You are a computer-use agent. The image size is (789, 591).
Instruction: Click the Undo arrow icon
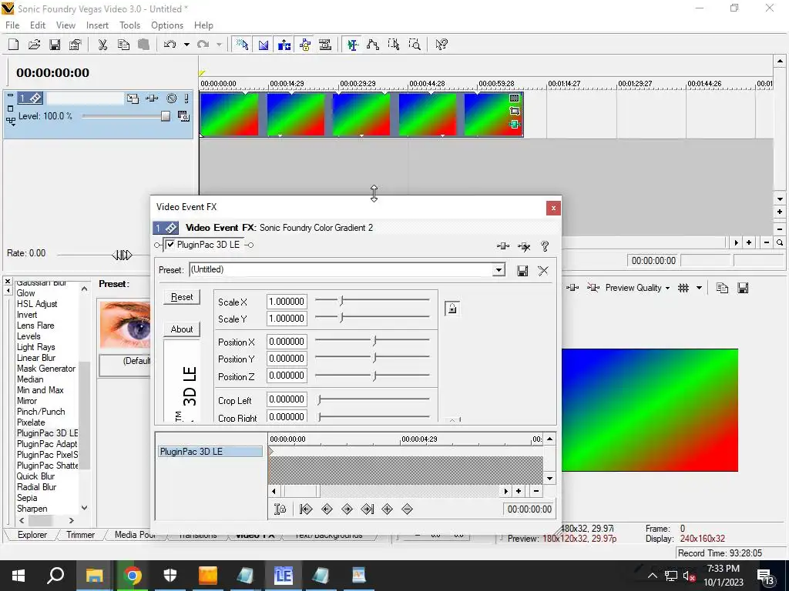(x=170, y=45)
